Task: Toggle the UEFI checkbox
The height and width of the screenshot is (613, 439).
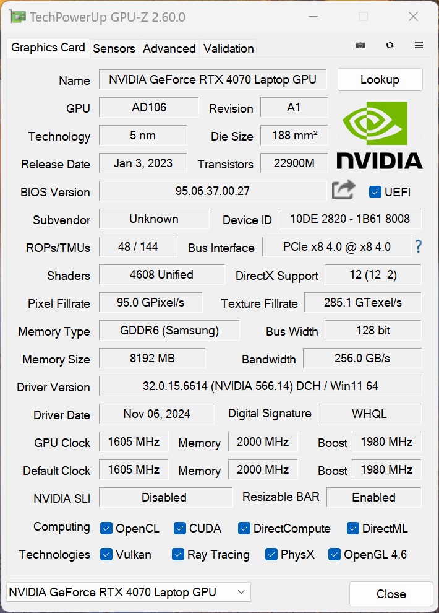Action: coord(375,192)
